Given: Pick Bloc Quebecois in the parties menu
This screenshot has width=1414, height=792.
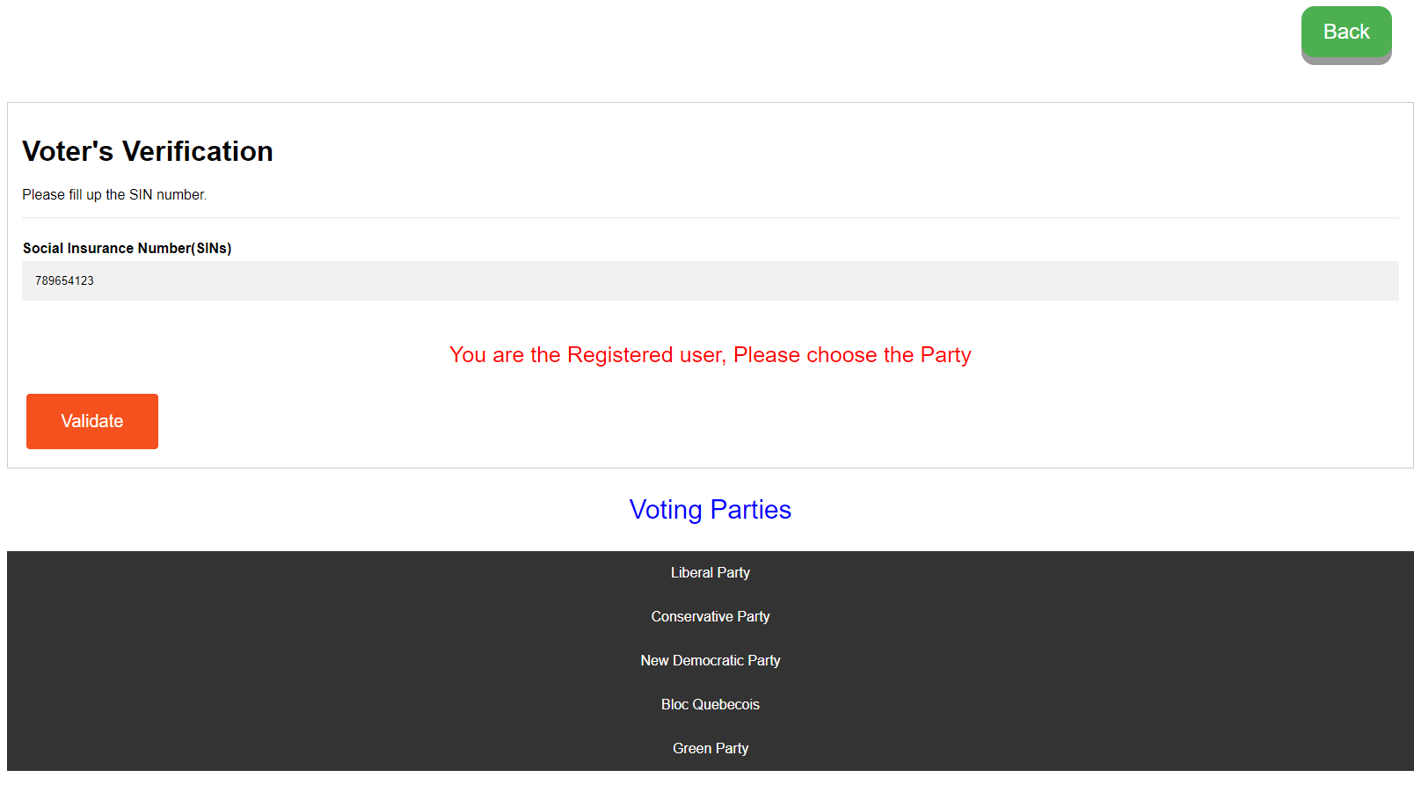Looking at the screenshot, I should click(x=710, y=705).
